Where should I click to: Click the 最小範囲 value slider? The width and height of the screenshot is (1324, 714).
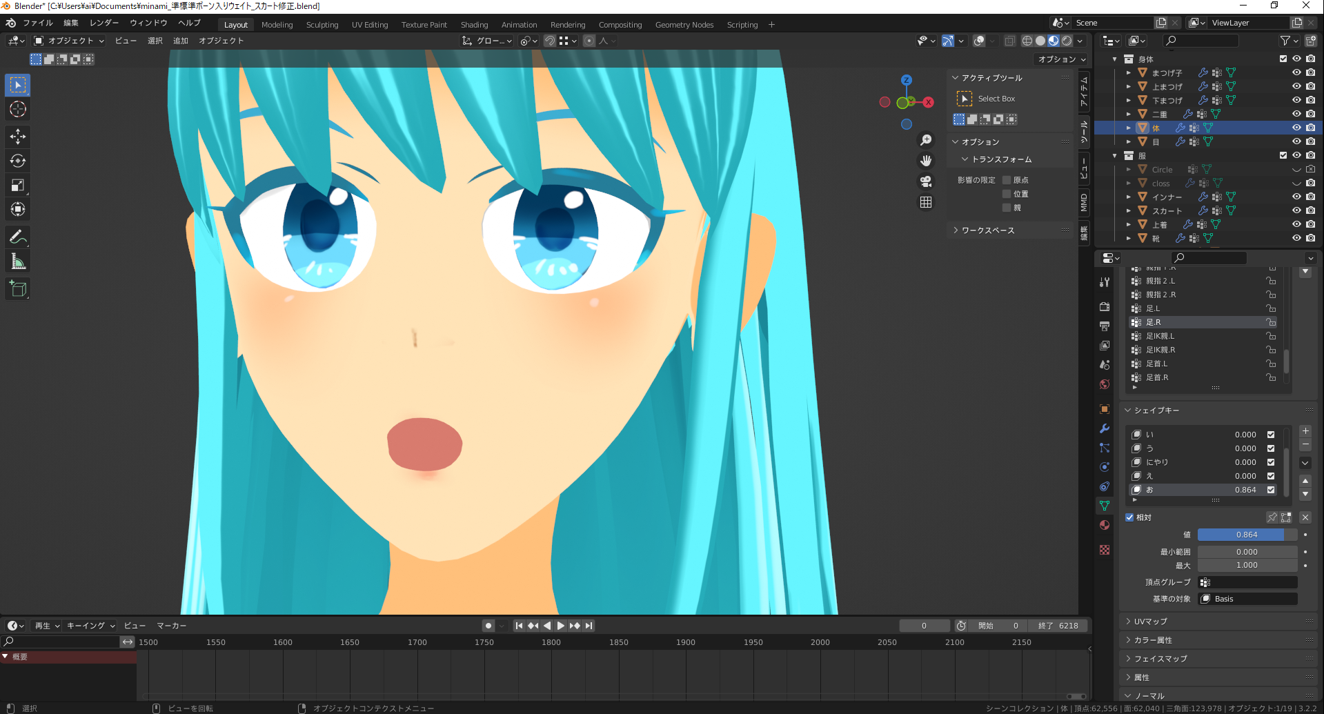pos(1247,552)
